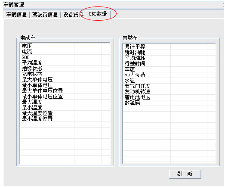Select the 发动机转速 row
225x187 pixels.
pyautogui.click(x=170, y=92)
